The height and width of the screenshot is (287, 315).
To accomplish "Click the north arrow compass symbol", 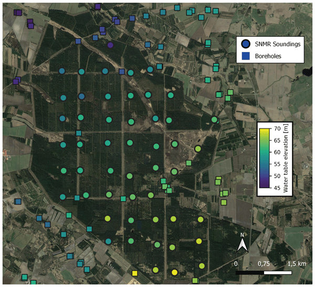I will (x=242, y=245).
